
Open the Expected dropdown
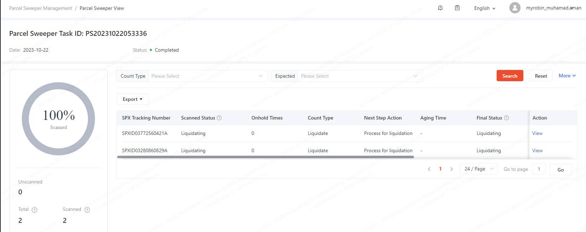click(x=359, y=76)
